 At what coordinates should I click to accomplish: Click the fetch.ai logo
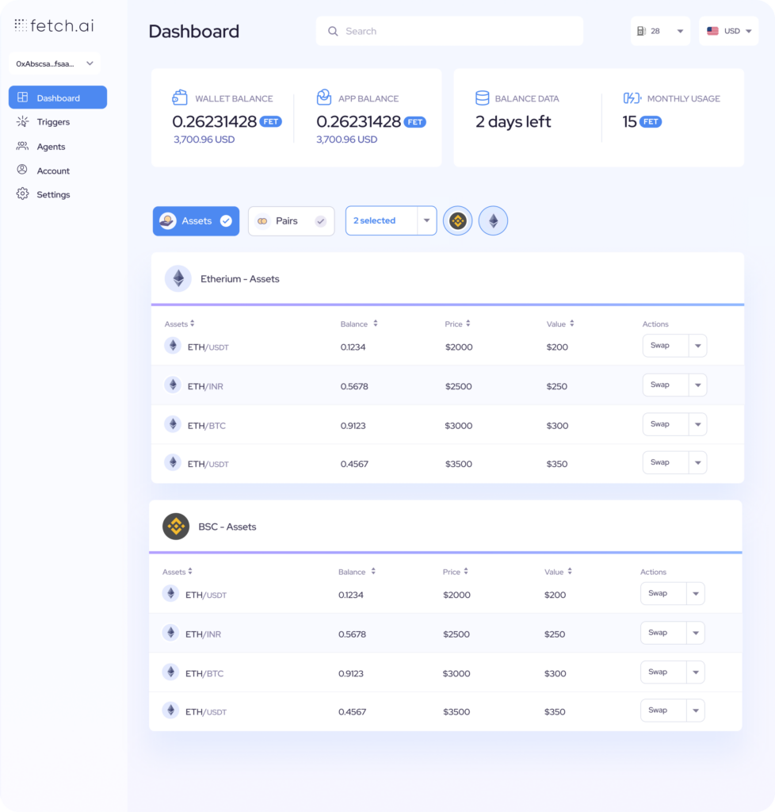54,25
